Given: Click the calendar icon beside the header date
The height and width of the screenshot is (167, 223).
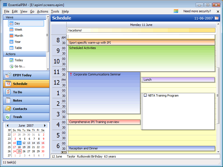Looking at the screenshot, I should point(217,18).
